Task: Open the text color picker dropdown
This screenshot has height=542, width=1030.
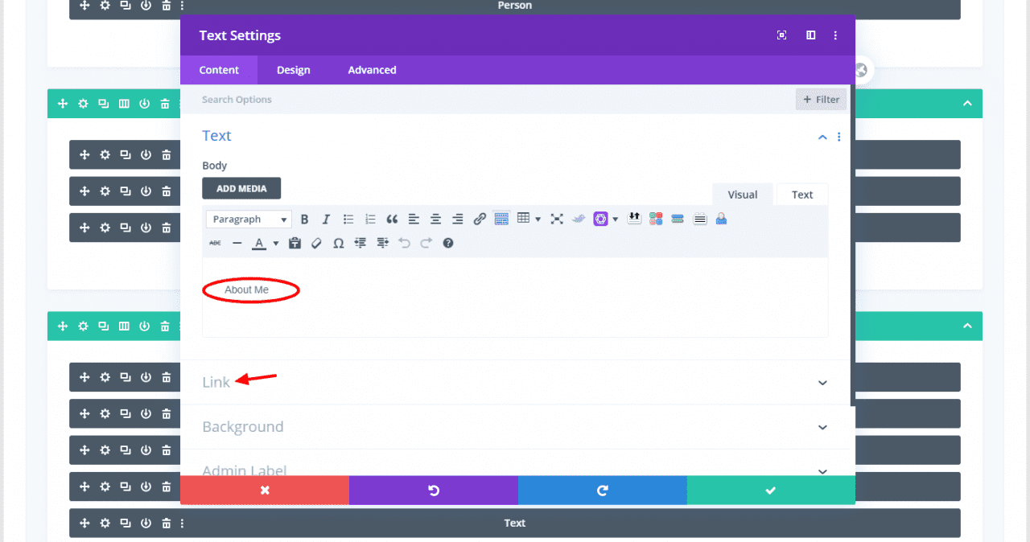Action: pyautogui.click(x=276, y=243)
